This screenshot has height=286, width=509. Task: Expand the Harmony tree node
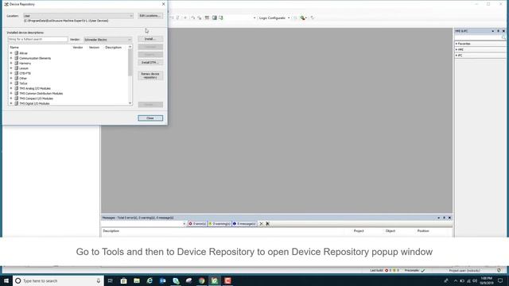click(x=11, y=64)
